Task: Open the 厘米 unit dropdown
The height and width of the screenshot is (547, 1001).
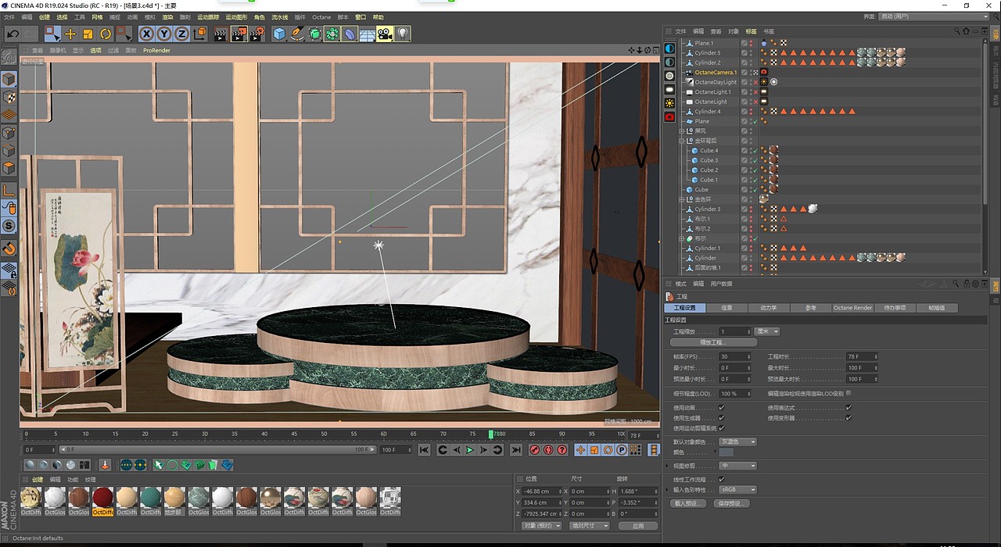Action: point(767,331)
